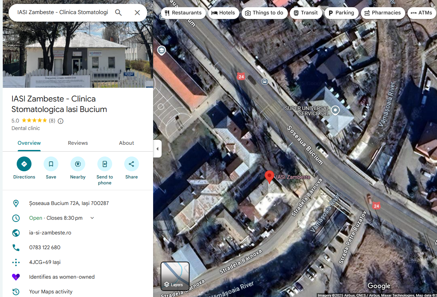Viewport: 437px width, 297px height.
Task: Toggle the Pharmacies filter chip
Action: [x=383, y=13]
